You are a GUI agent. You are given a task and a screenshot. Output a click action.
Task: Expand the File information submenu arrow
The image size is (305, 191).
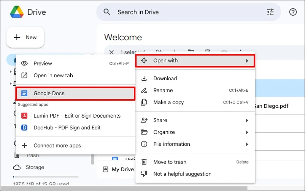coord(247,144)
